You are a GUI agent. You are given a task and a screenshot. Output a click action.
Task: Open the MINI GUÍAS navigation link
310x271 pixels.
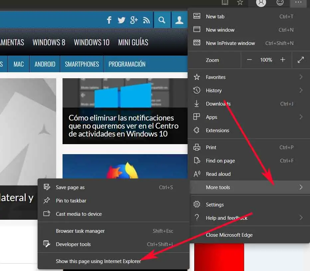pyautogui.click(x=133, y=42)
